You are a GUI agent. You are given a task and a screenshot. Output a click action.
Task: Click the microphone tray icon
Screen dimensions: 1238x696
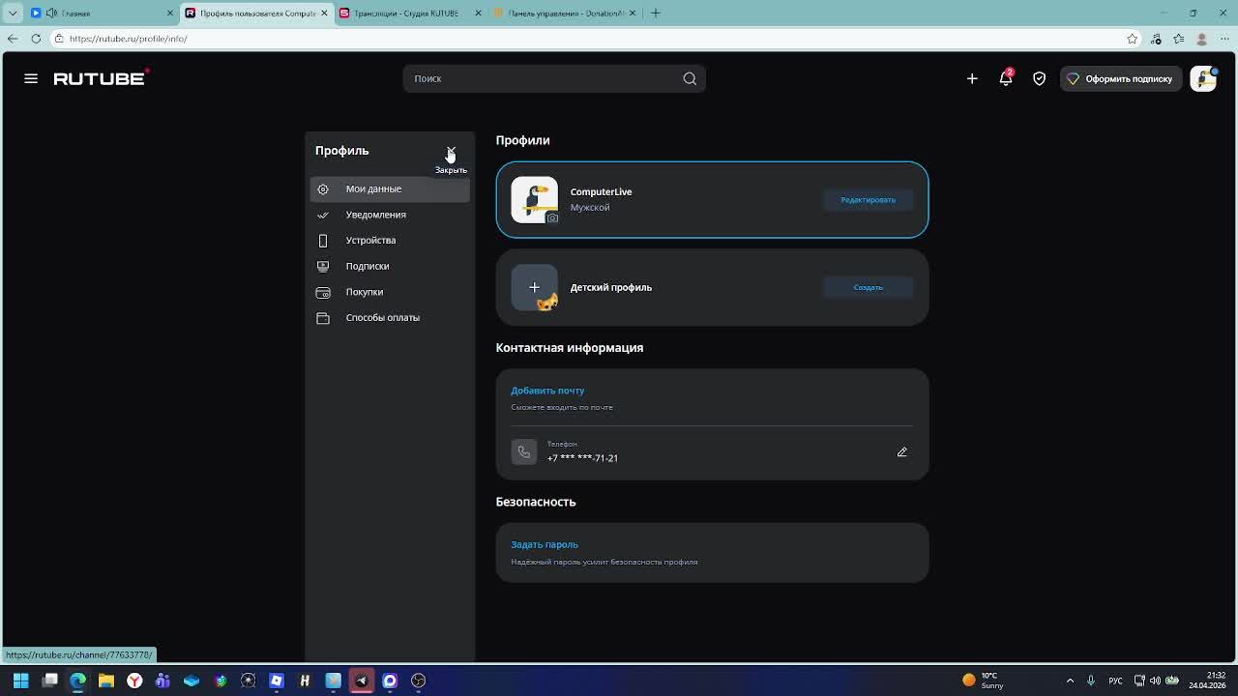coord(1091,681)
